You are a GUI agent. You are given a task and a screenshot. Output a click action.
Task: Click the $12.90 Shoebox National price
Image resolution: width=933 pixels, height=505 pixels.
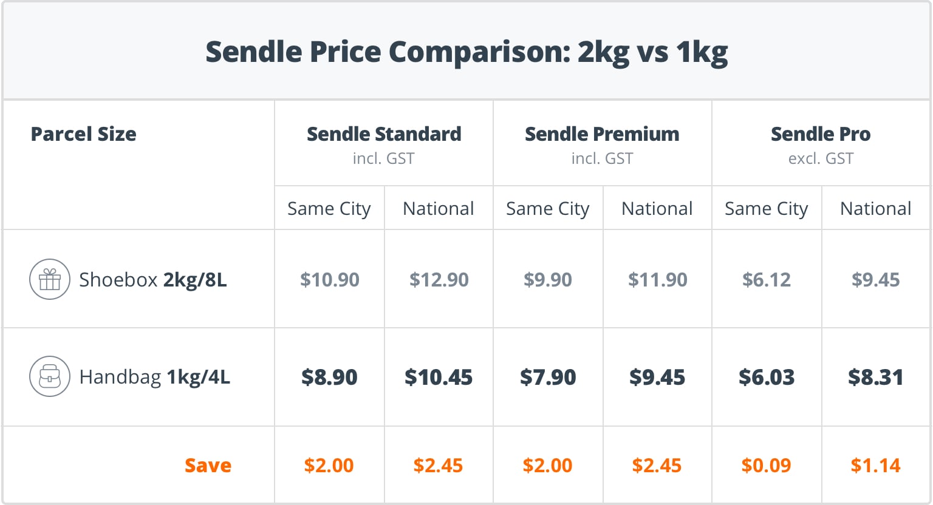pos(439,280)
